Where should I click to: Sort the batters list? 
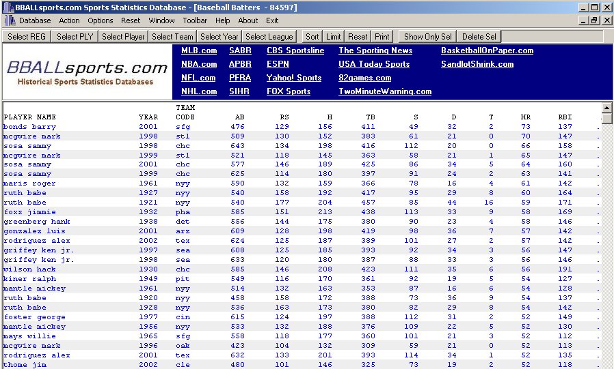pos(312,37)
